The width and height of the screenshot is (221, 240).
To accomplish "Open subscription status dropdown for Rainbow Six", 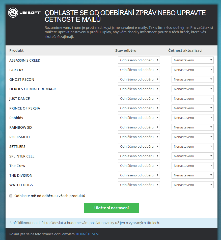I will click(x=139, y=127).
